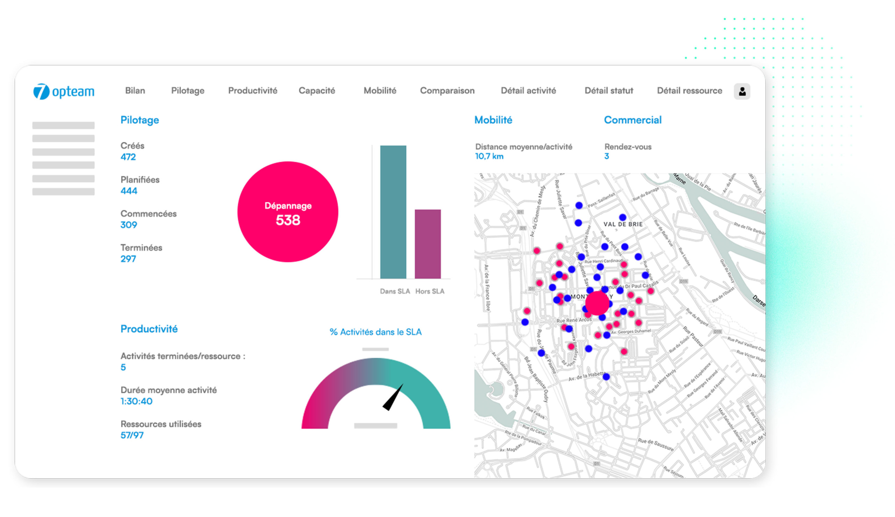Switch to the Comparaison tab
The height and width of the screenshot is (517, 895).
[447, 91]
